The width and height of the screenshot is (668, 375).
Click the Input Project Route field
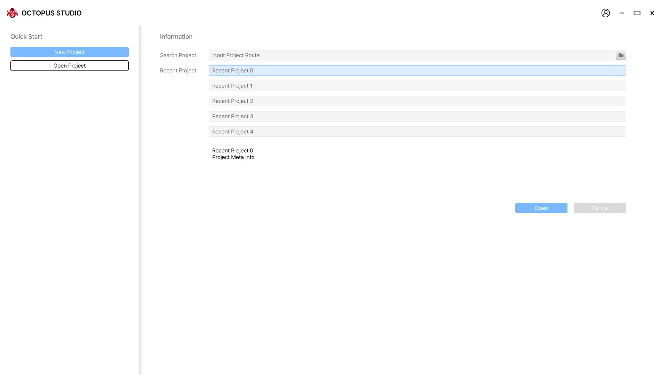412,55
